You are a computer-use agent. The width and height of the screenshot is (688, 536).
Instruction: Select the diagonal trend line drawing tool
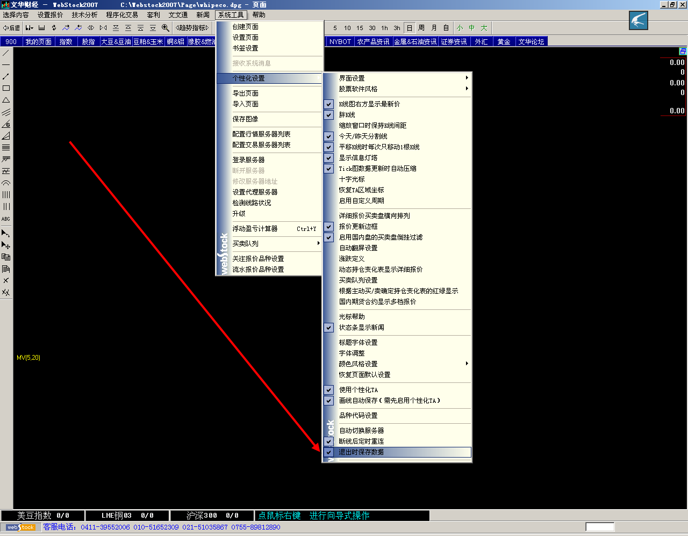[x=6, y=53]
